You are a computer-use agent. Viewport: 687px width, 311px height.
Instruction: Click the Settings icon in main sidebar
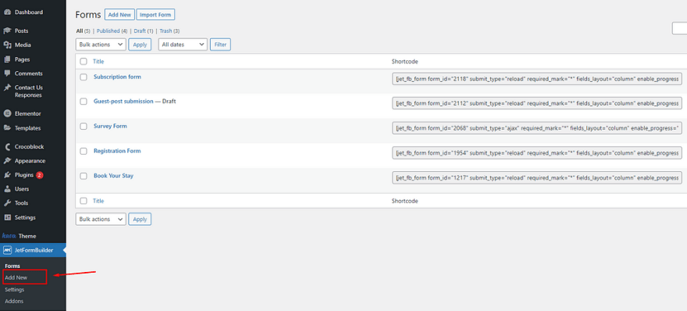(x=7, y=217)
